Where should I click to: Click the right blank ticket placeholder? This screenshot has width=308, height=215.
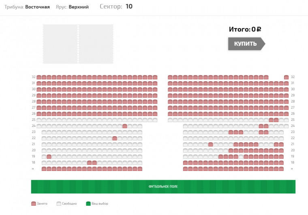coord(96,44)
